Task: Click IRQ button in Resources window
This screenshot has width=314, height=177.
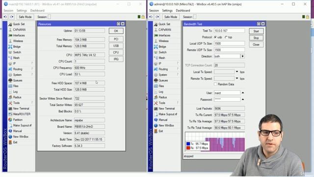Action: pyautogui.click(x=116, y=59)
